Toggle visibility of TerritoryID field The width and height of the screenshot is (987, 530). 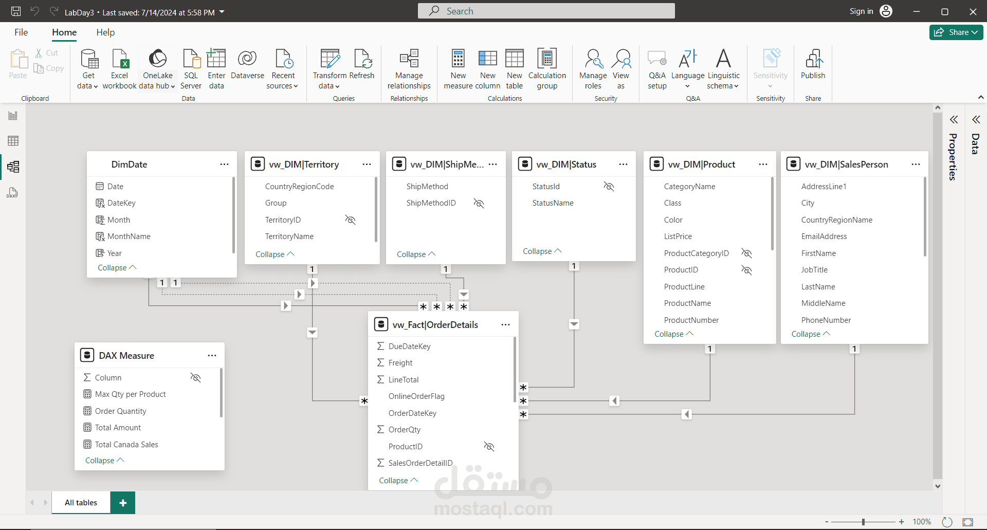pyautogui.click(x=350, y=220)
